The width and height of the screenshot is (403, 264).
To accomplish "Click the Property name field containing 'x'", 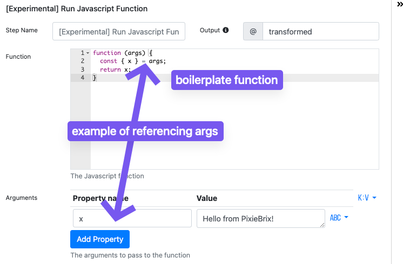I will pyautogui.click(x=132, y=219).
